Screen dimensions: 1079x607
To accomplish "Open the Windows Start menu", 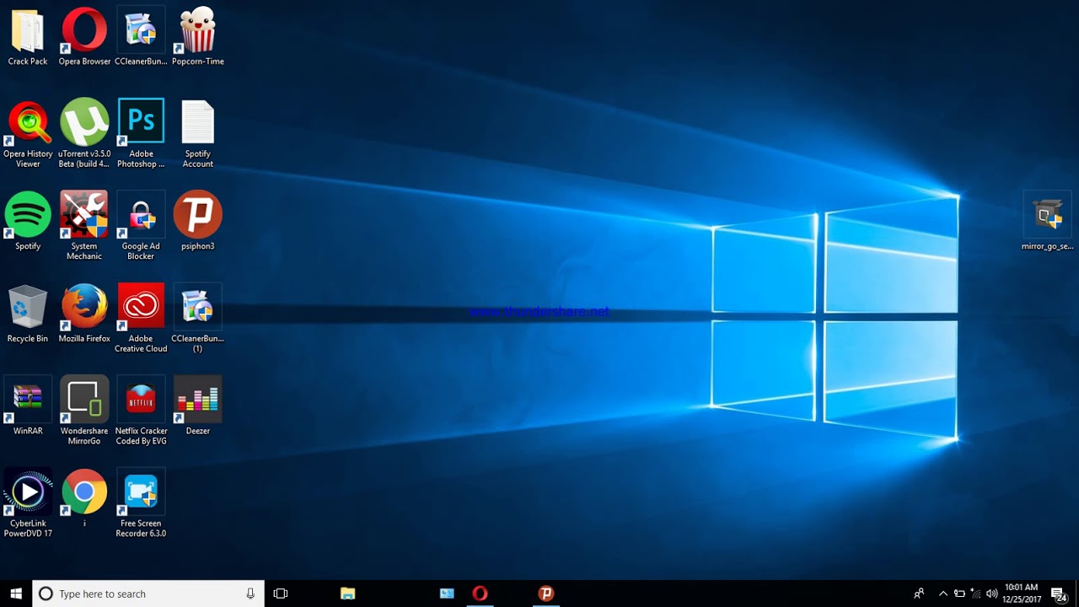I will (x=16, y=594).
